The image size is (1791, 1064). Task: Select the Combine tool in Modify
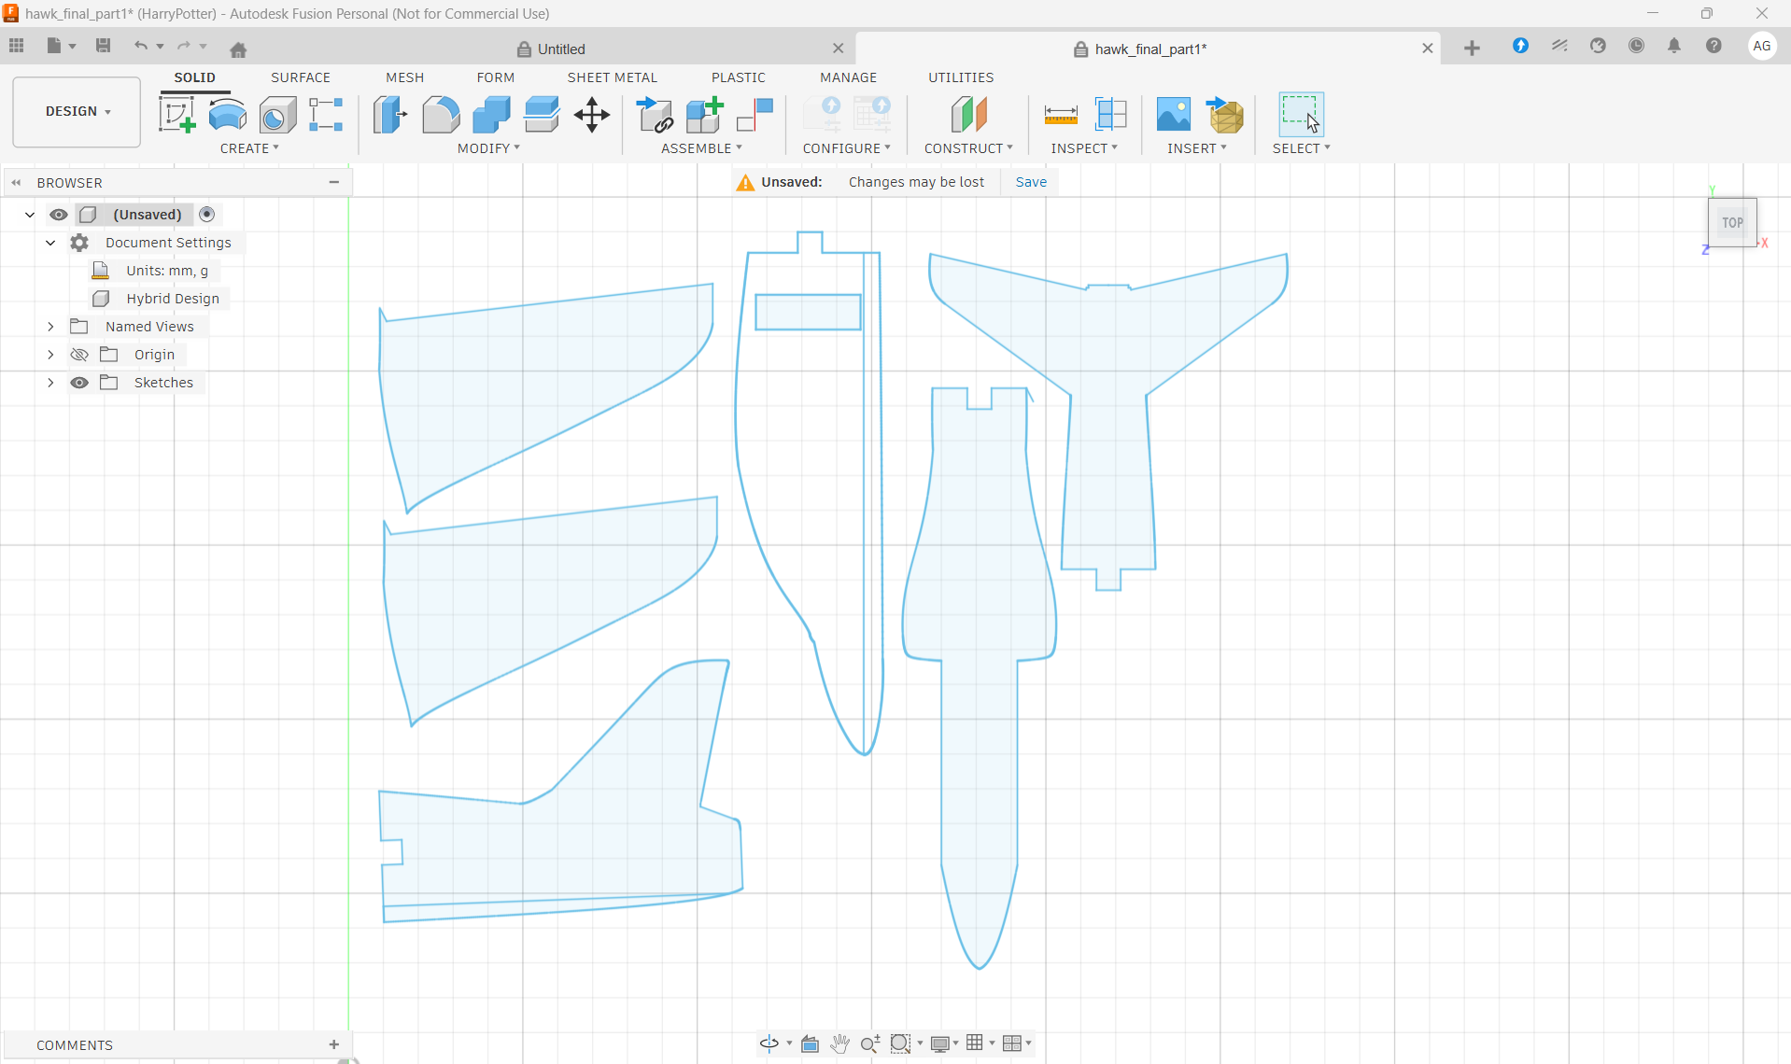tap(491, 115)
